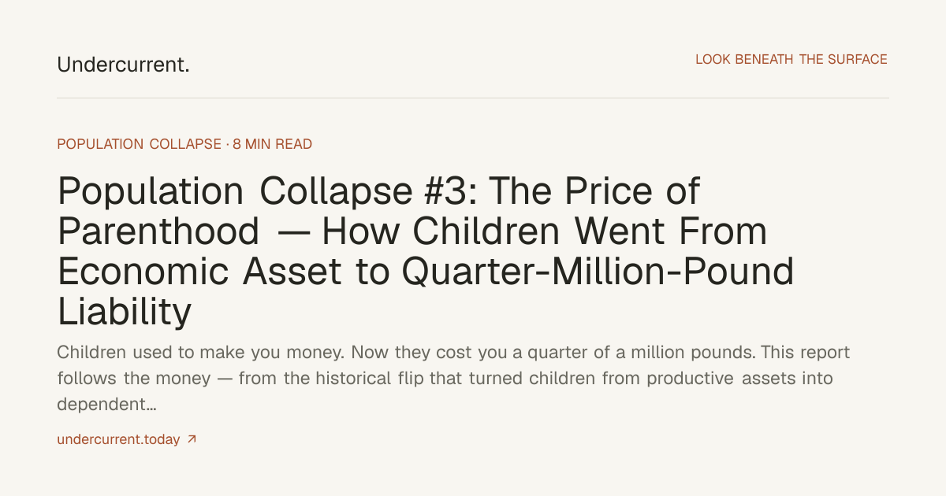Click the external-link arrow icon beside undercurrent.today

tap(192, 439)
